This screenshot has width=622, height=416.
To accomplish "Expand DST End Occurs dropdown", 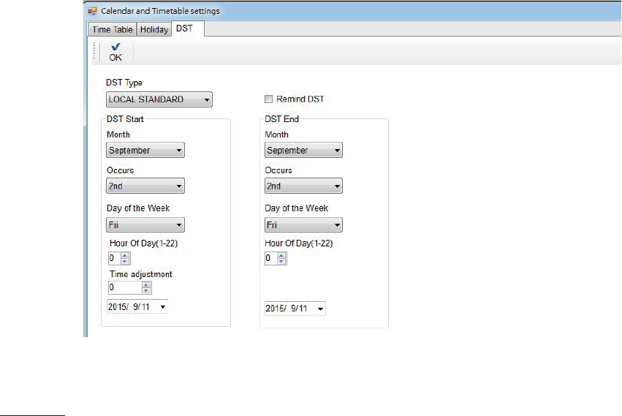I will [303, 186].
